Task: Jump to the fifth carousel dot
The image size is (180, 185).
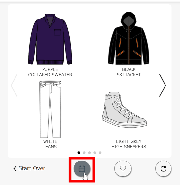Action: coord(100,153)
